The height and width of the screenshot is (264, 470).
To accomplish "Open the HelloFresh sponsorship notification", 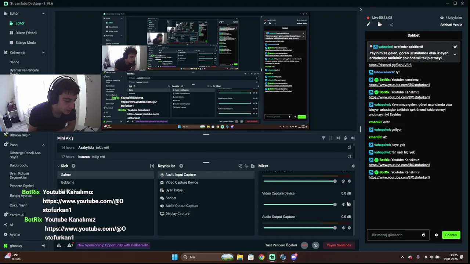I will [x=113, y=245].
